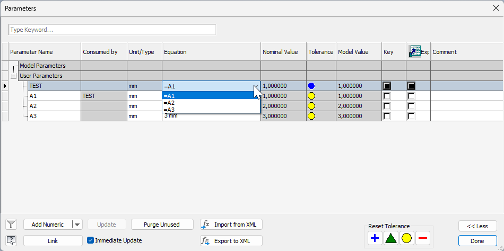Click the row selector arrow beside TEST
The width and height of the screenshot is (504, 251).
coord(4,86)
